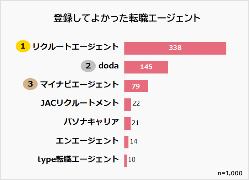Click the value label 22
249x180 pixels.
[x=136, y=103]
